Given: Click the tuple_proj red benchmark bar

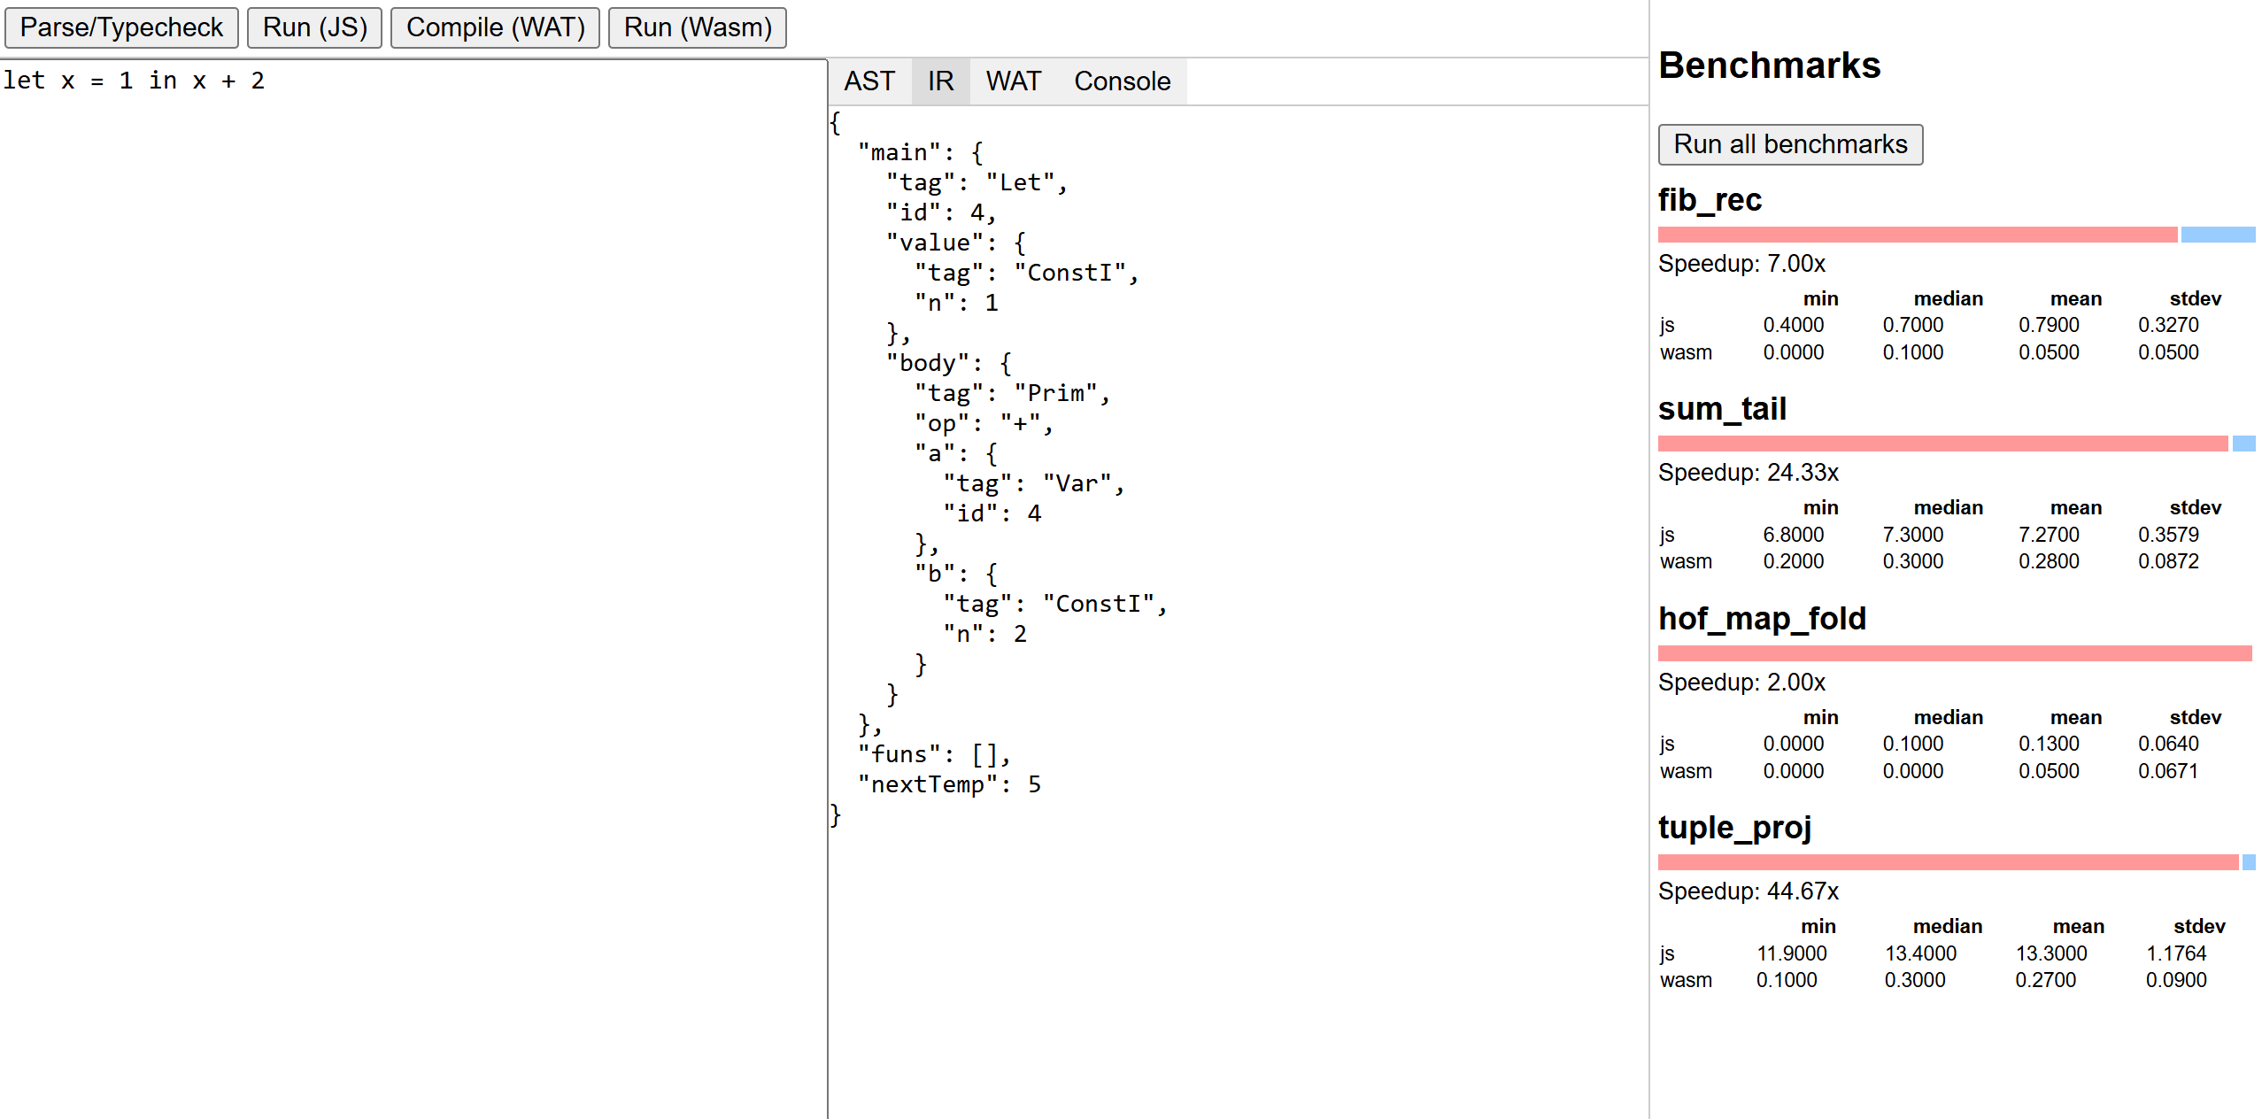Looking at the screenshot, I should [1948, 862].
